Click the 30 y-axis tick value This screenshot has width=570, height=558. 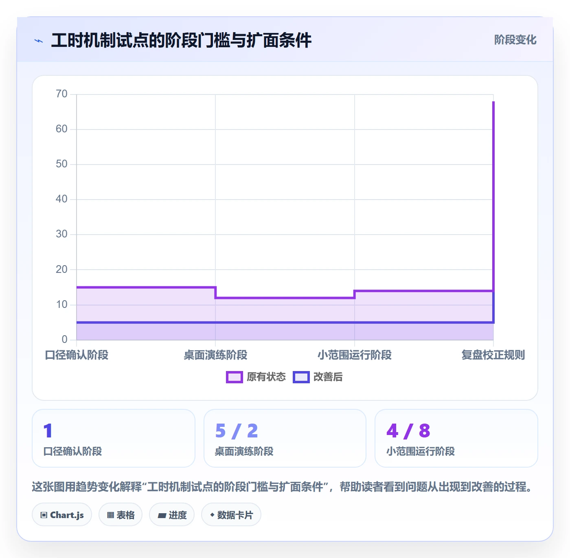pyautogui.click(x=61, y=234)
